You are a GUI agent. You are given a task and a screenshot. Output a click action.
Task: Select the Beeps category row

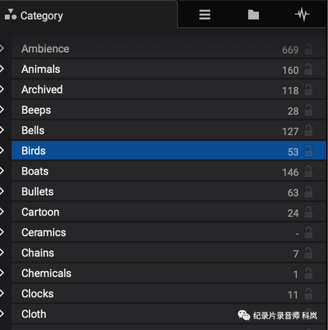pos(169,110)
